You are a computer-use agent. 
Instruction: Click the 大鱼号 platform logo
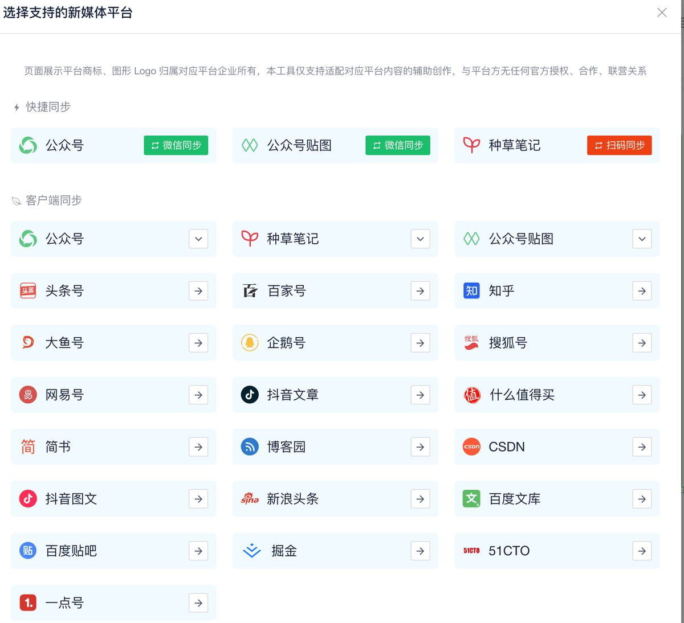[28, 343]
